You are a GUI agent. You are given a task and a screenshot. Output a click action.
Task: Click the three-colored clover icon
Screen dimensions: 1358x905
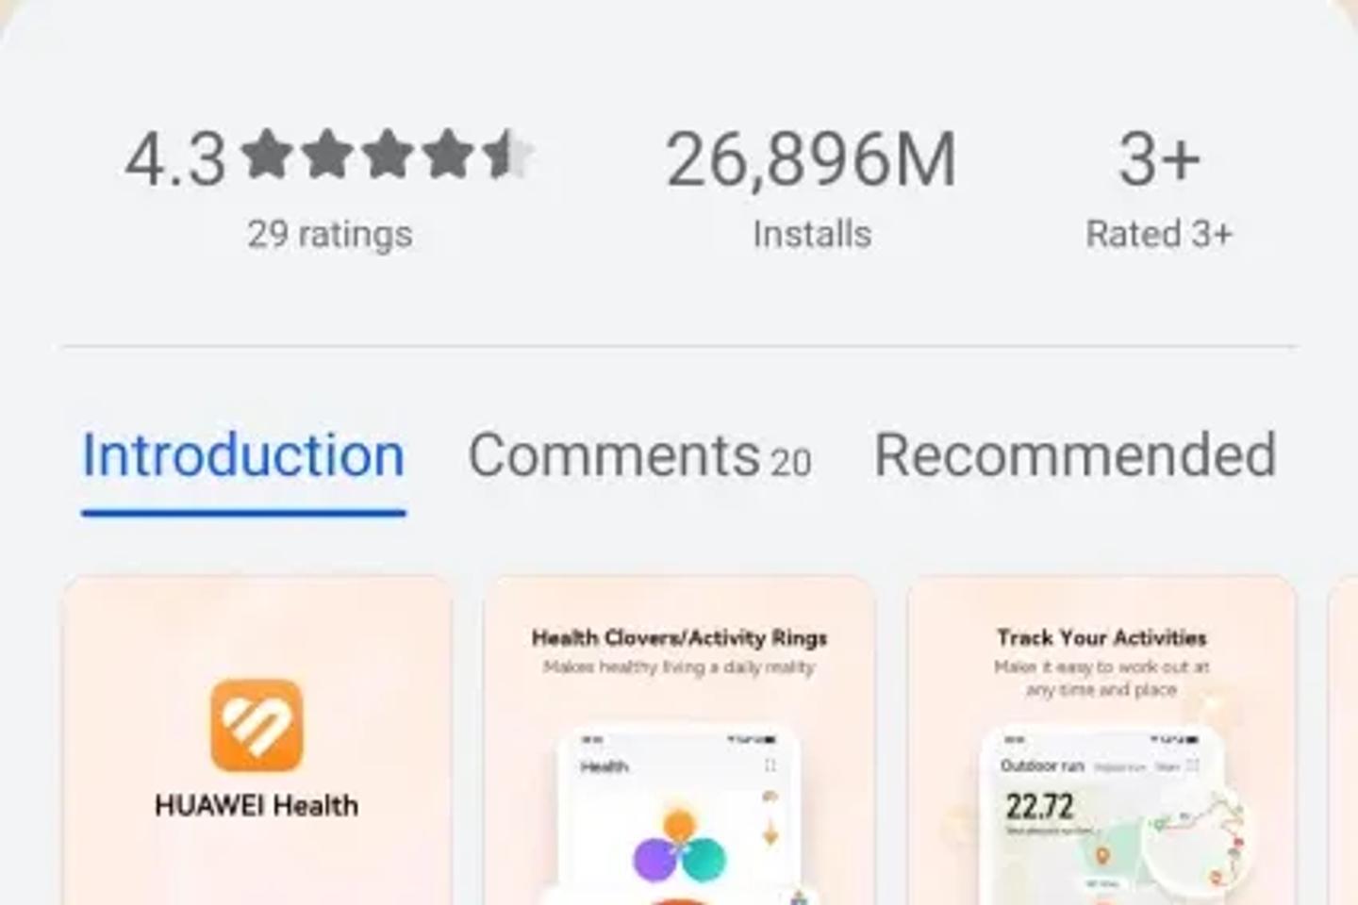679,846
